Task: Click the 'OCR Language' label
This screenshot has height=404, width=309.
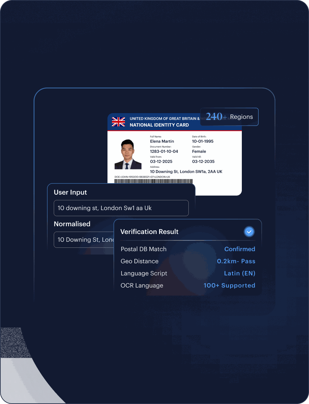Action: (x=142, y=285)
